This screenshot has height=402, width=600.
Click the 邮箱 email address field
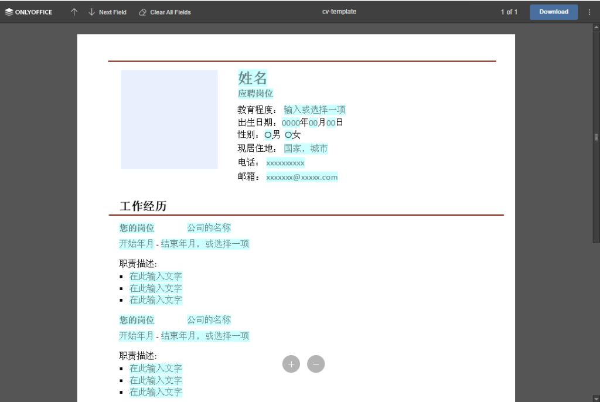click(302, 176)
